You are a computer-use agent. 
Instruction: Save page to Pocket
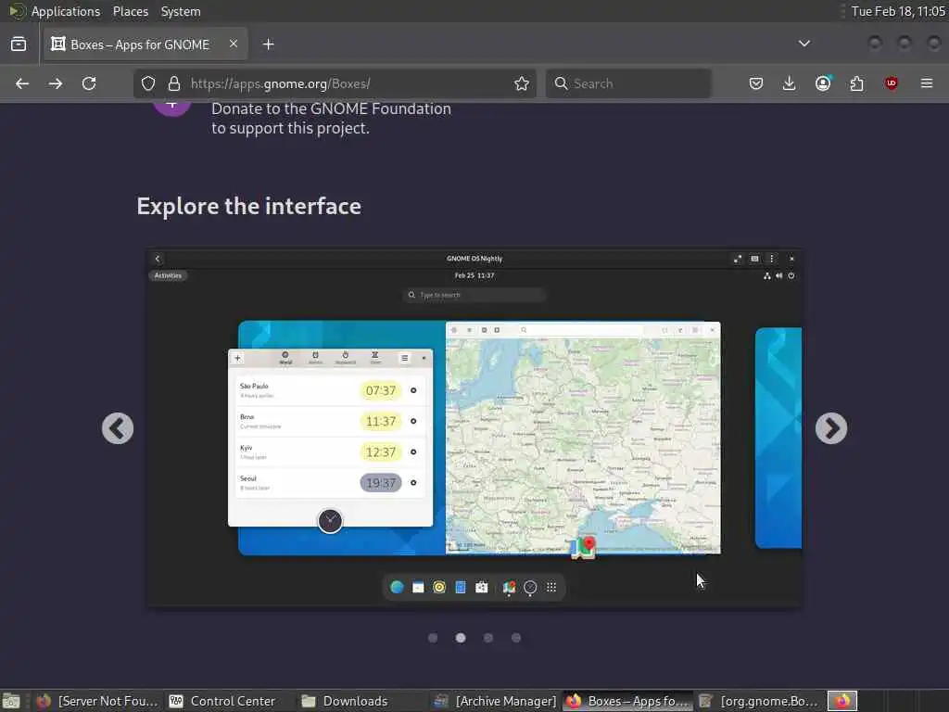[756, 83]
